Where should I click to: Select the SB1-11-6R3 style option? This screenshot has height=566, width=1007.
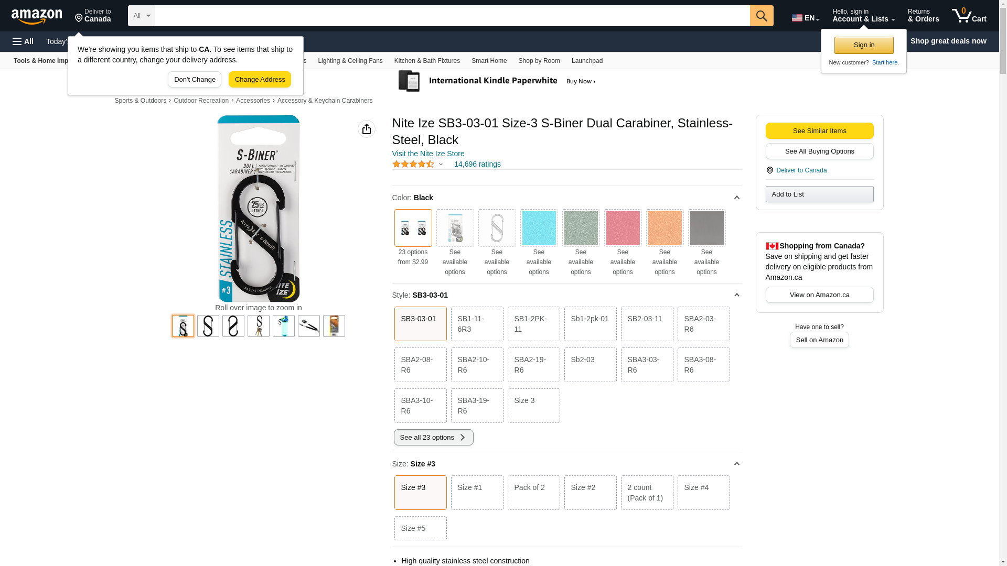click(x=477, y=324)
